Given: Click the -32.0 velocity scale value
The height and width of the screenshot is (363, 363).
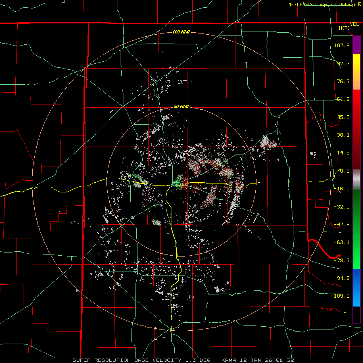Looking at the screenshot, I should [342, 207].
